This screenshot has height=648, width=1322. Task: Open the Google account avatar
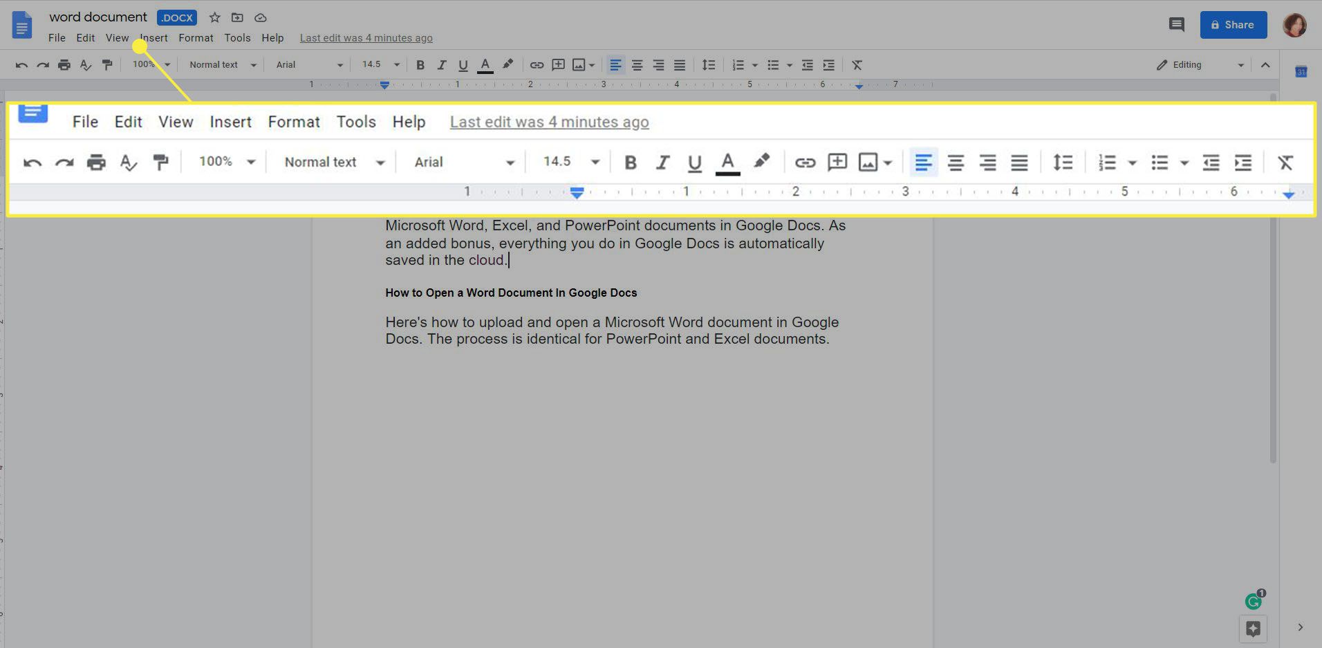tap(1294, 25)
